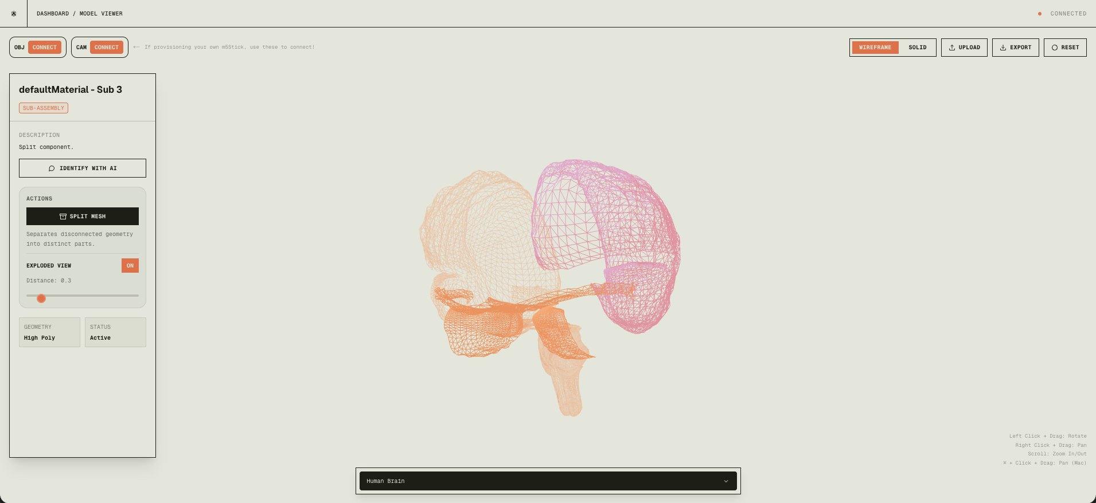The width and height of the screenshot is (1096, 503).
Task: Click the exploded distance slider handle
Action: tap(41, 298)
